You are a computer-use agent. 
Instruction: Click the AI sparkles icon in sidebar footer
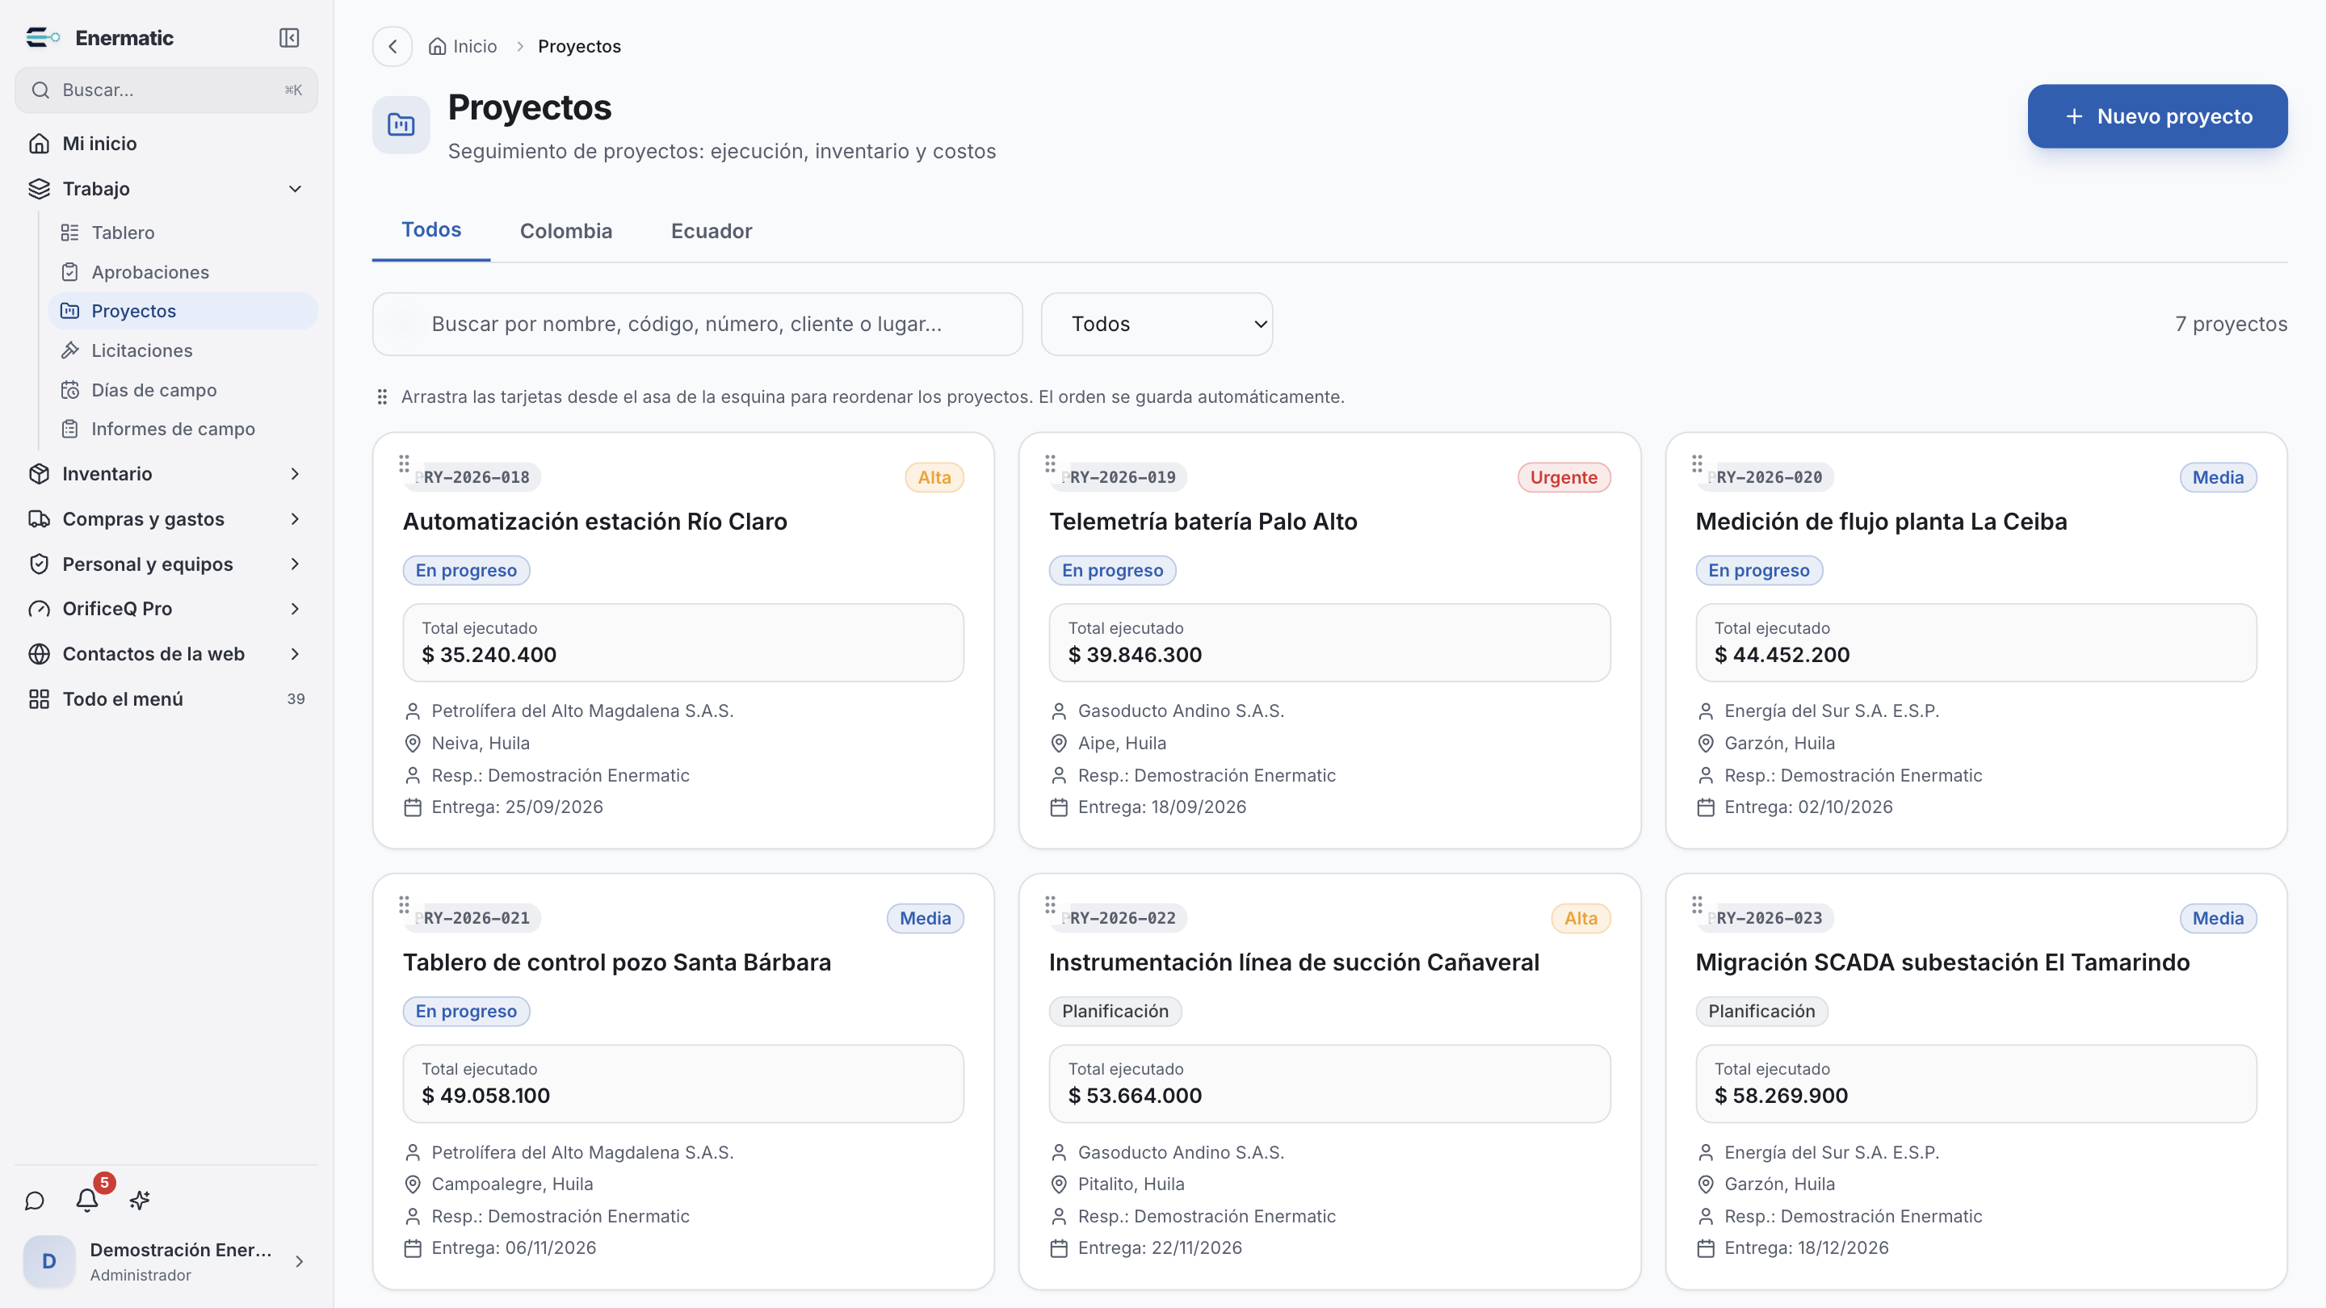click(140, 1201)
